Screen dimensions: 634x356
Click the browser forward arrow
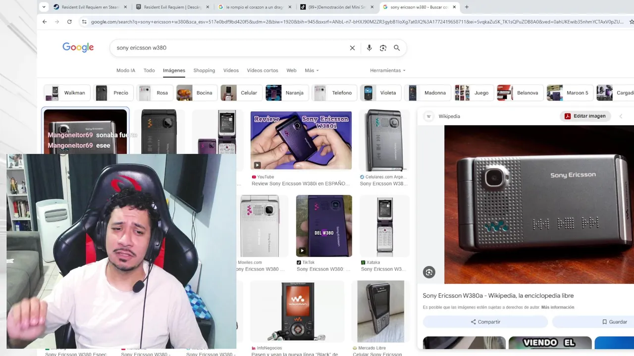coord(57,22)
